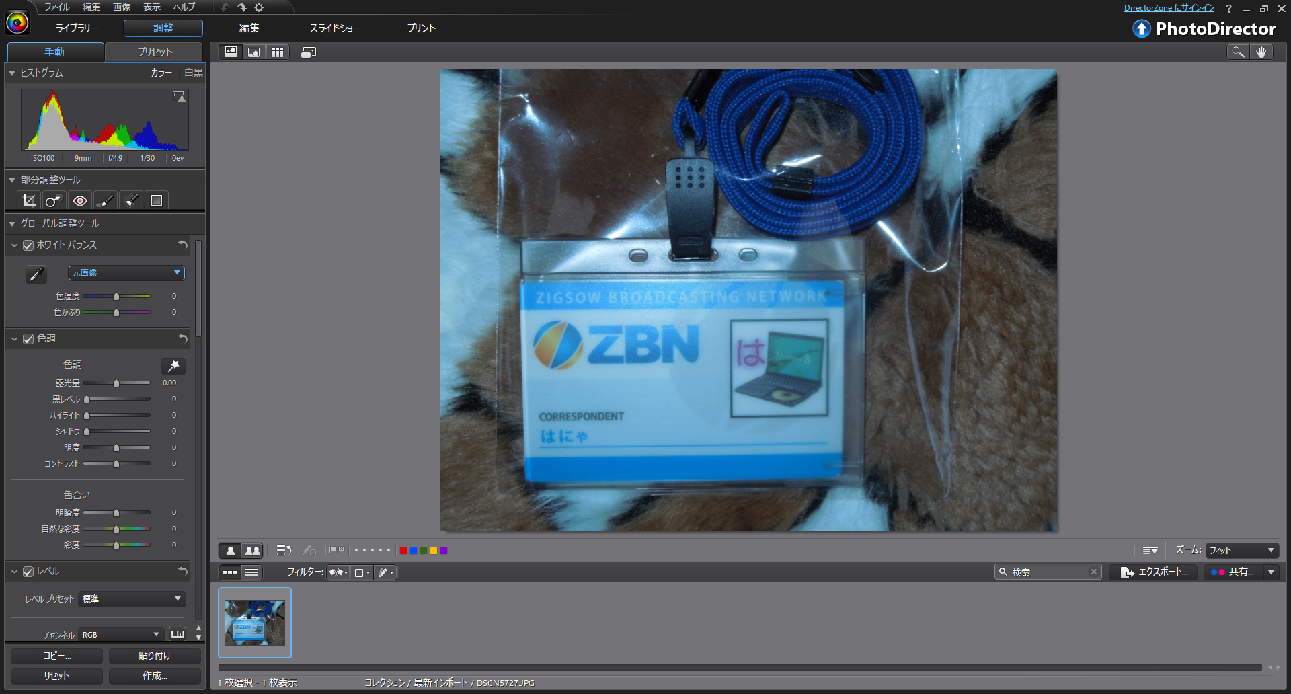The height and width of the screenshot is (694, 1291).
Task: Uncheck the 色調 checkbox
Action: [28, 339]
